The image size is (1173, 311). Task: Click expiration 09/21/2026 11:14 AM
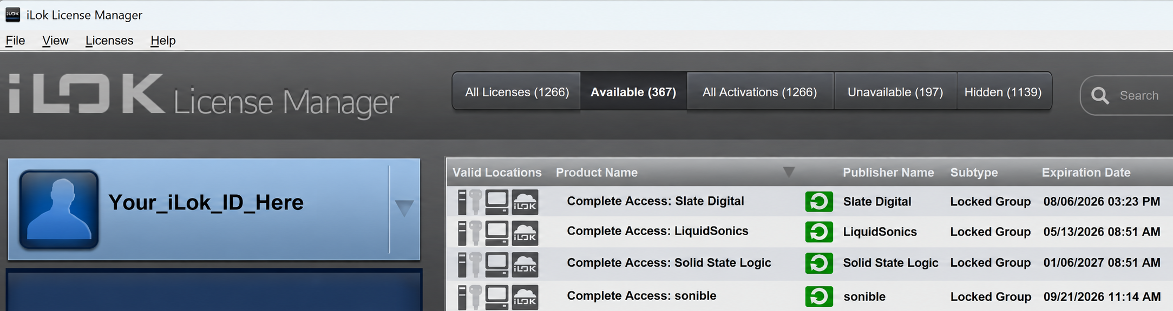click(1102, 297)
